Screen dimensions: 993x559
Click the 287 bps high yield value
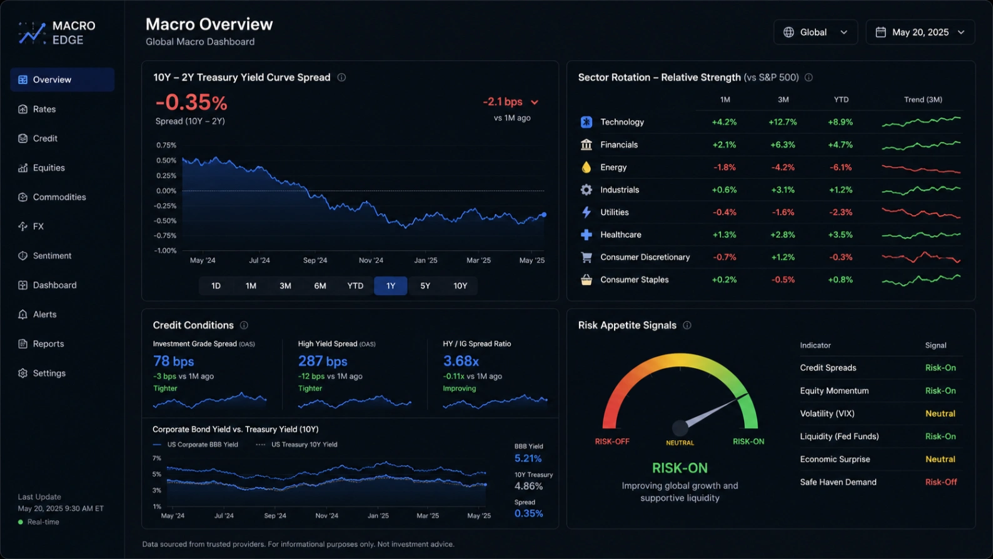[323, 361]
